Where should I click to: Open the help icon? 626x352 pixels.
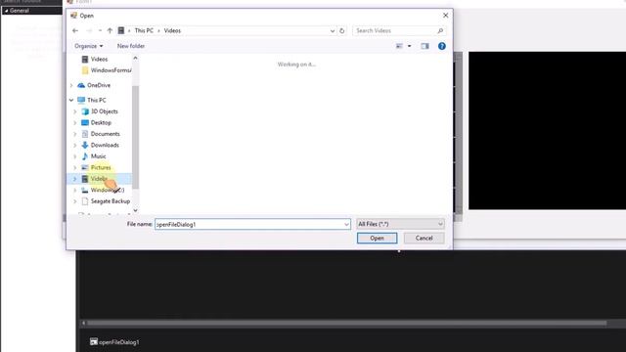pyautogui.click(x=441, y=46)
